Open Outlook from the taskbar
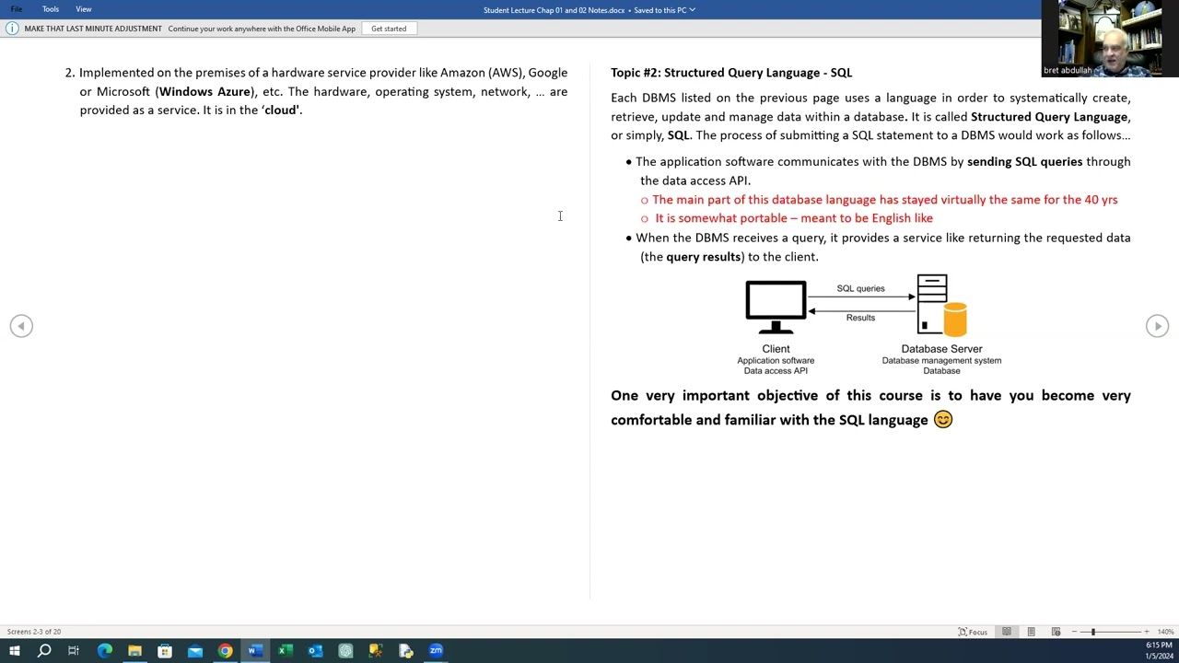This screenshot has width=1179, height=663. pyautogui.click(x=315, y=651)
